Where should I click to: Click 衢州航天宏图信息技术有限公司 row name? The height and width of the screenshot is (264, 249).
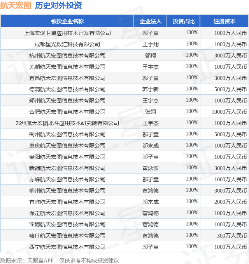pyautogui.click(x=67, y=135)
